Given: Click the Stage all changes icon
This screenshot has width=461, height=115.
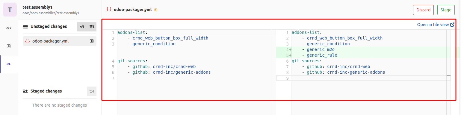Looking at the screenshot, I should [82, 27].
